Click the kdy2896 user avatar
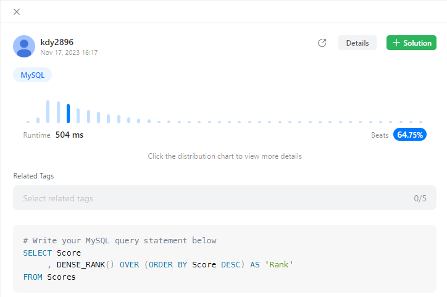The image size is (447, 297). [x=24, y=46]
